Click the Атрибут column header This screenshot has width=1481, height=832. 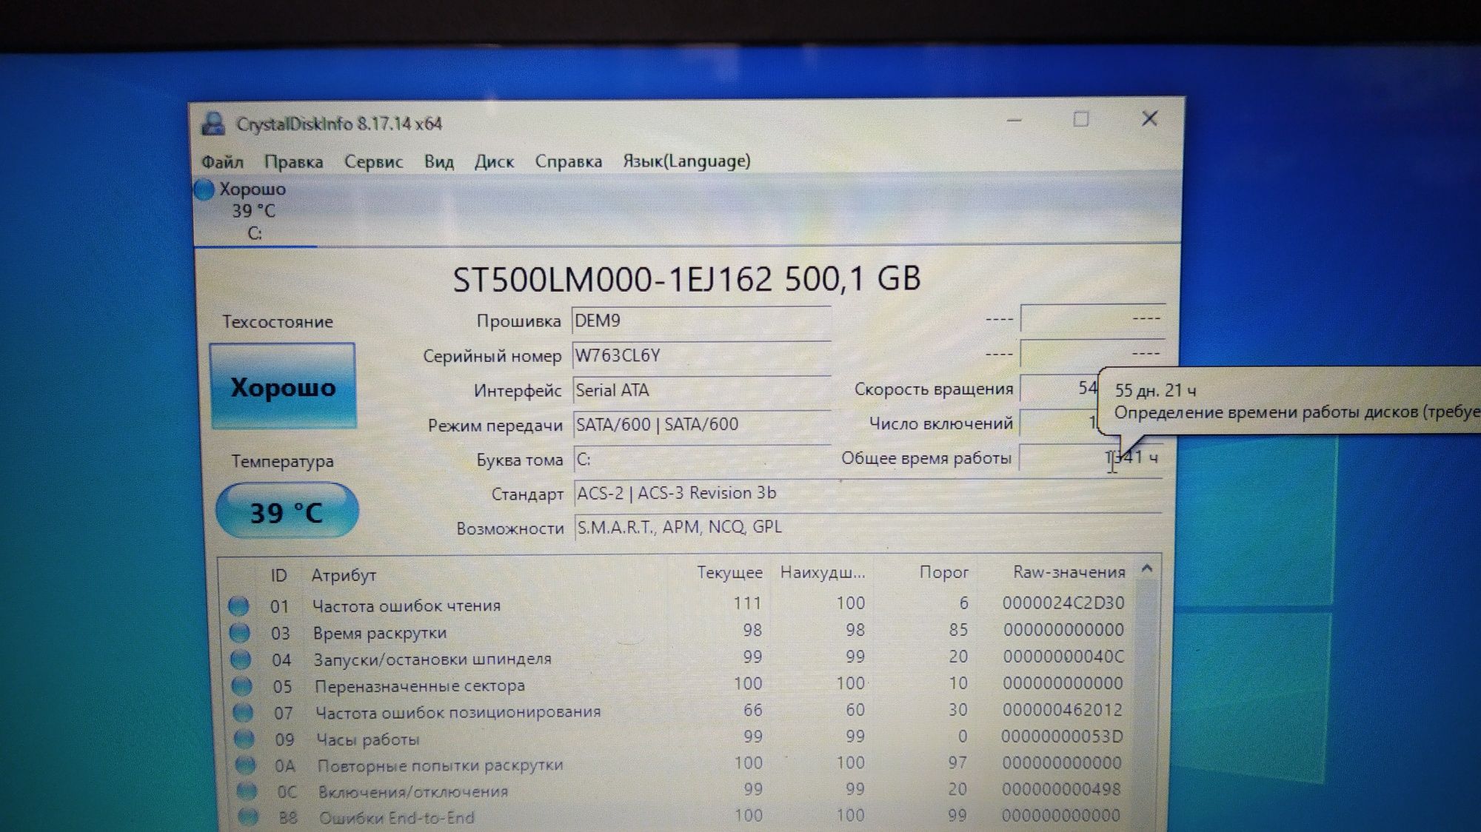coord(344,575)
